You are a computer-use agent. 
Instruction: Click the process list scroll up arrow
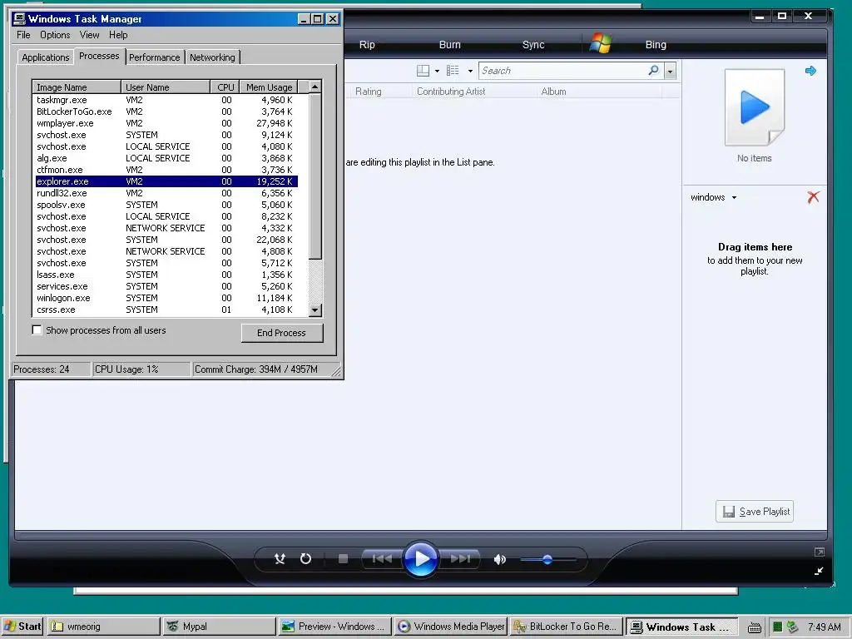(x=315, y=87)
